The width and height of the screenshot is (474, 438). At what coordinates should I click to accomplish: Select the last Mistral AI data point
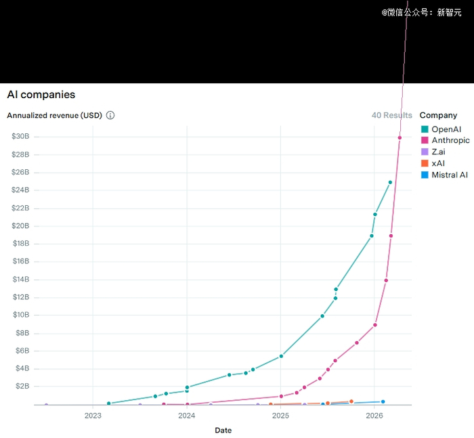[383, 401]
